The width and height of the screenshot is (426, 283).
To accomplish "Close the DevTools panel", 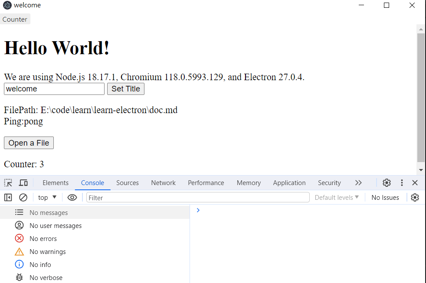I will pos(415,182).
